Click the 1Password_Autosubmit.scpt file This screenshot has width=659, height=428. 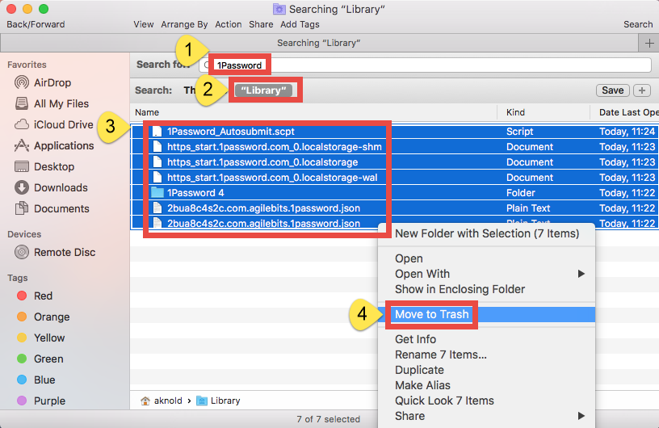coord(231,132)
